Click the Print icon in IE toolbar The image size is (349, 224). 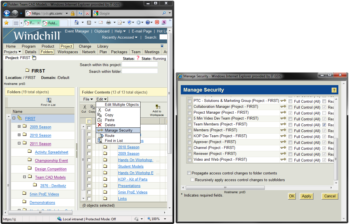[x=109, y=22]
